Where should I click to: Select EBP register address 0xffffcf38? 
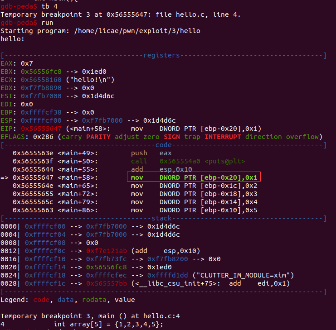coord(41,112)
